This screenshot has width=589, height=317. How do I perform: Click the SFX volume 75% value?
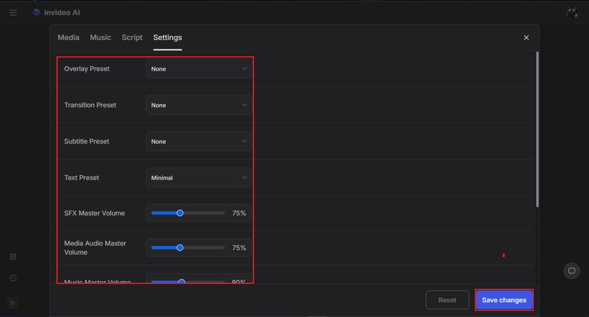click(239, 213)
